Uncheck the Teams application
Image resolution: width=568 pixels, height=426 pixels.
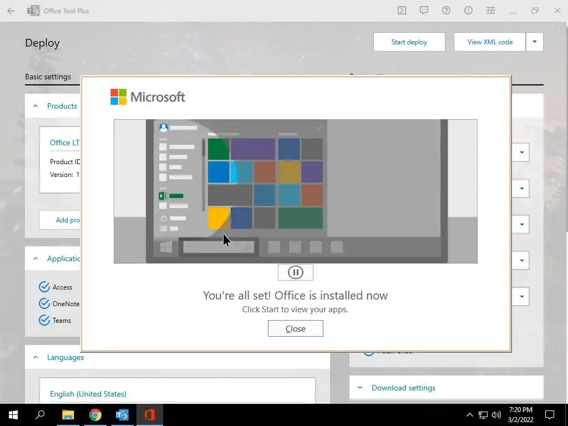coord(44,320)
